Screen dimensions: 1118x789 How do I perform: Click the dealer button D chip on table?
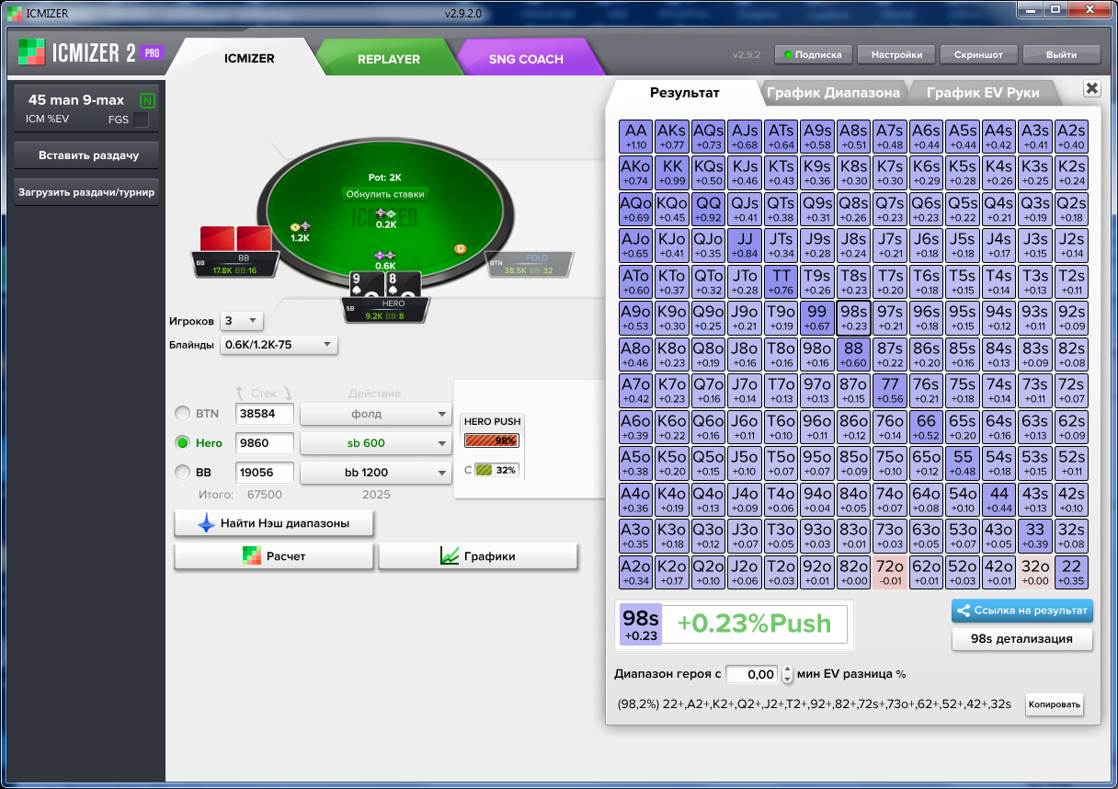[461, 248]
